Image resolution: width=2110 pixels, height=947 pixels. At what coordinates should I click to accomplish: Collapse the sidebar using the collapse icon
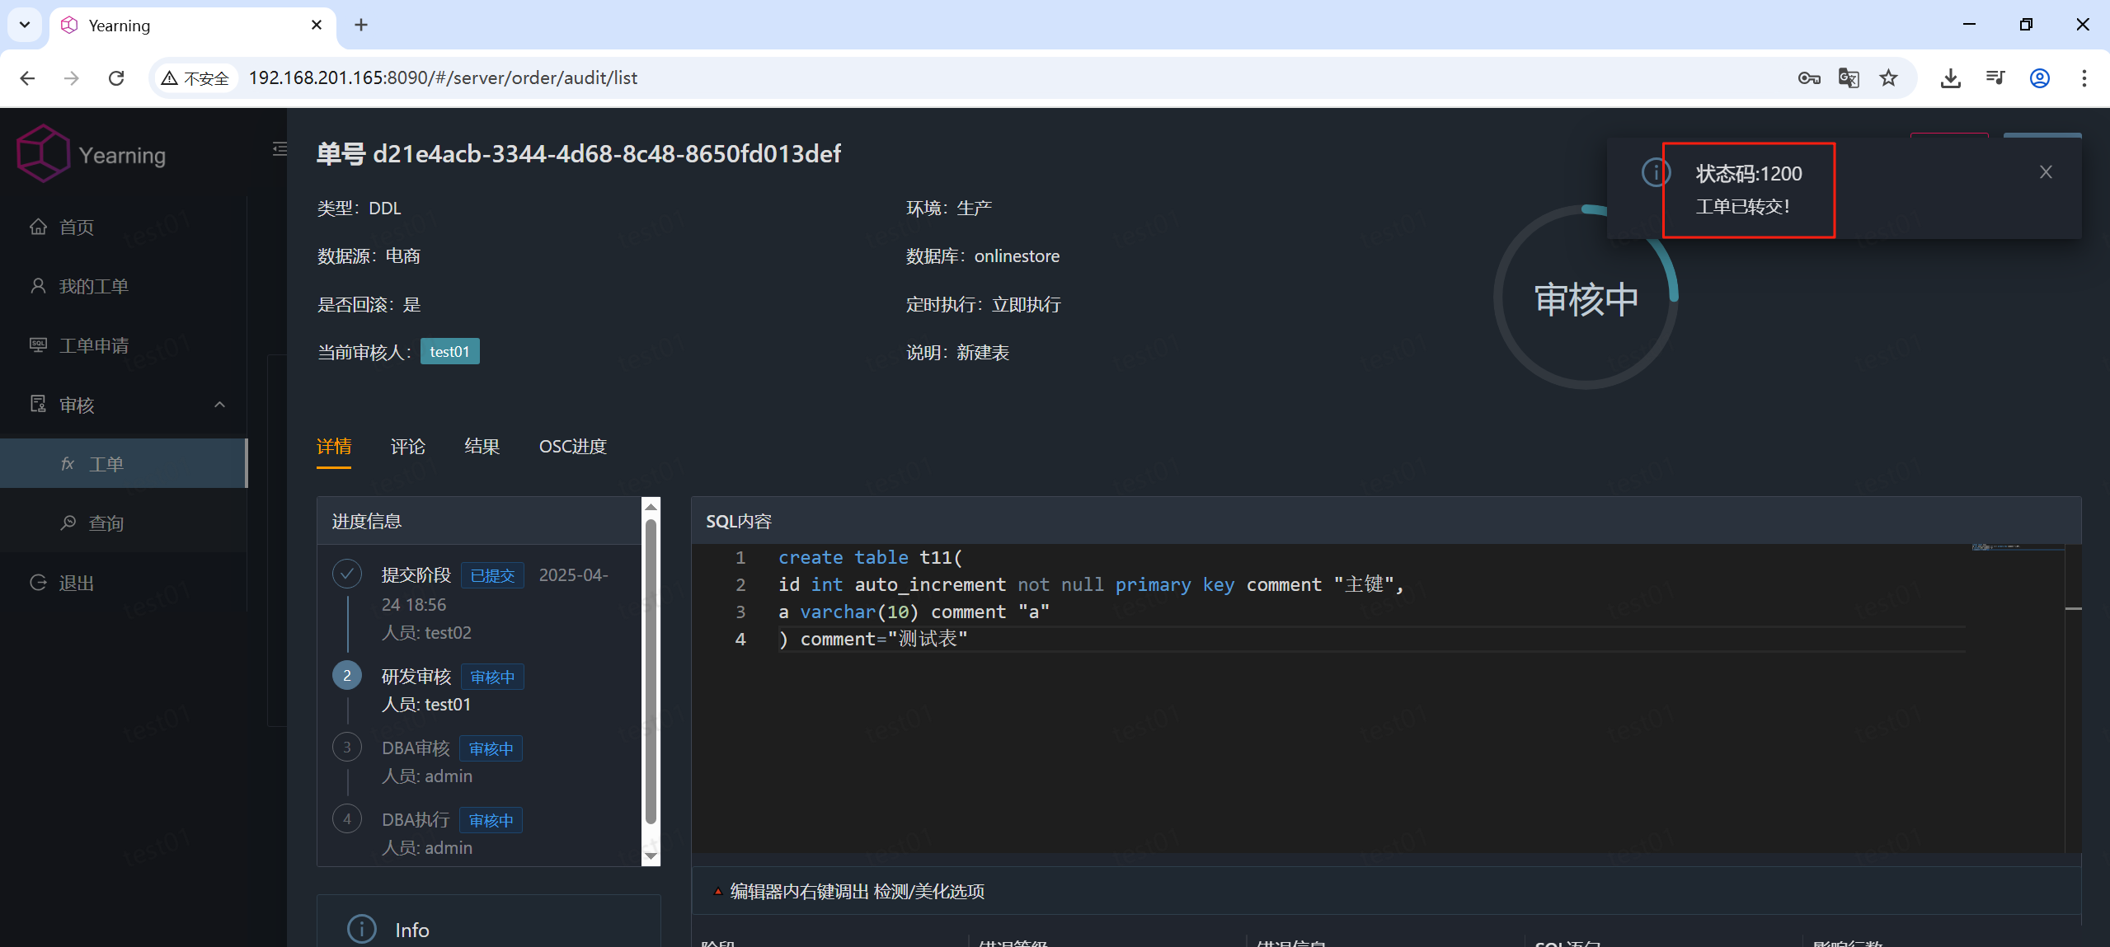pos(280,149)
